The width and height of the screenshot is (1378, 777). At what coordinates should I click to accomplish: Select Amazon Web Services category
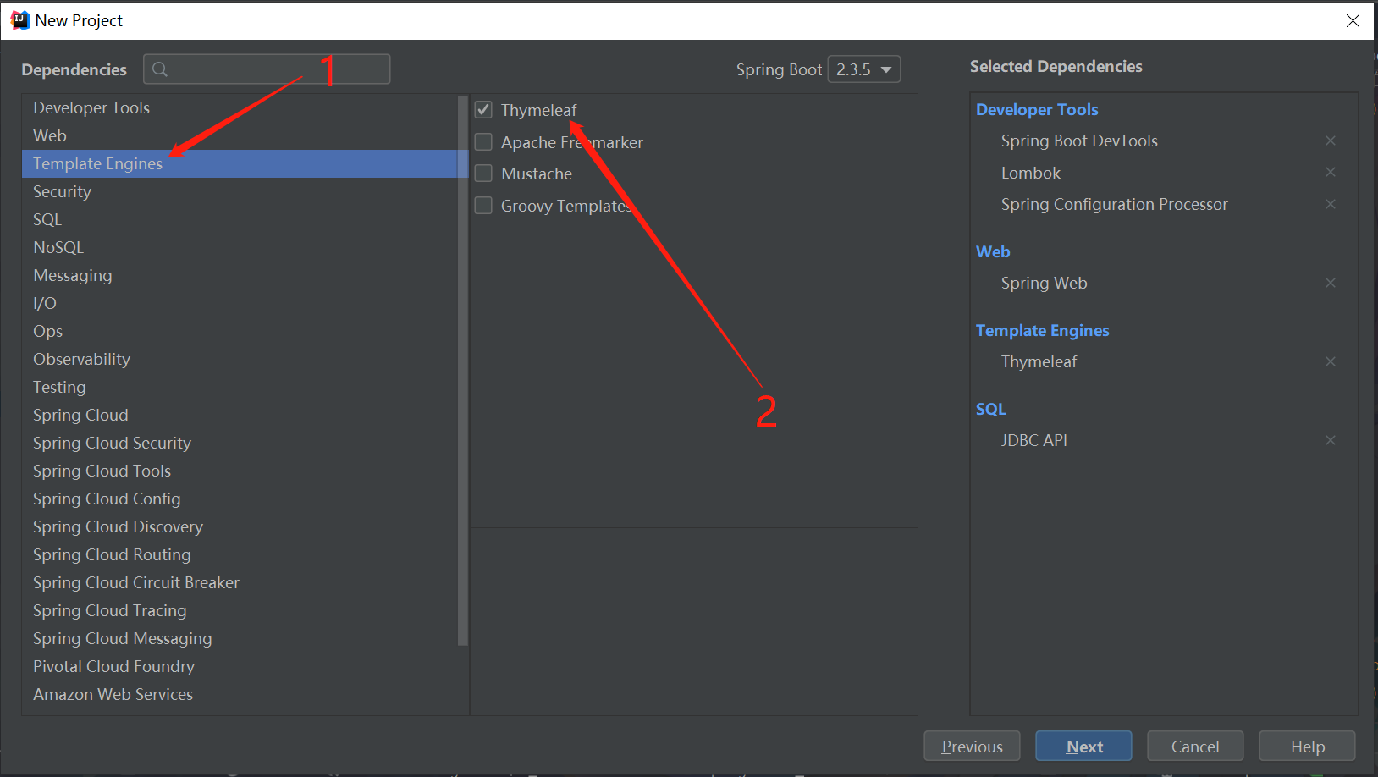coord(240,694)
